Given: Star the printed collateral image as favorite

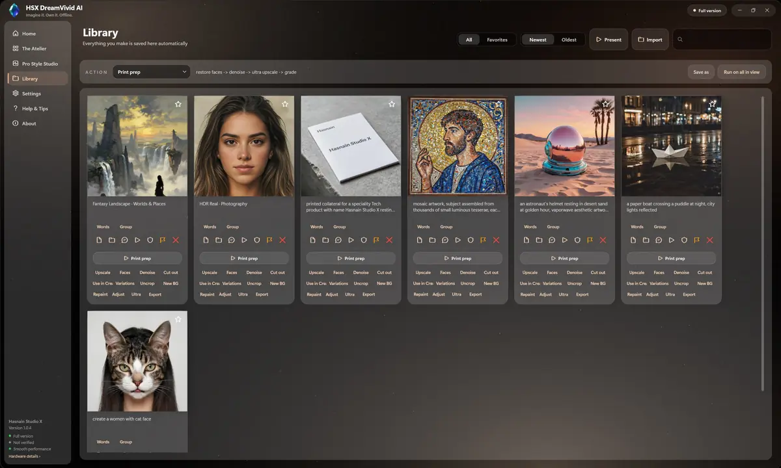Looking at the screenshot, I should (x=392, y=104).
